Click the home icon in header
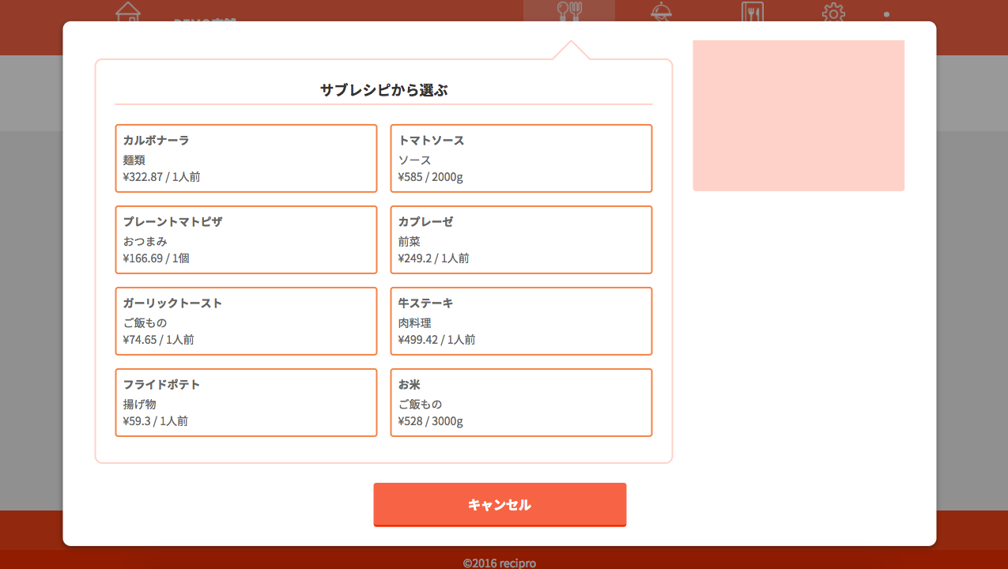The width and height of the screenshot is (1008, 569). [127, 12]
